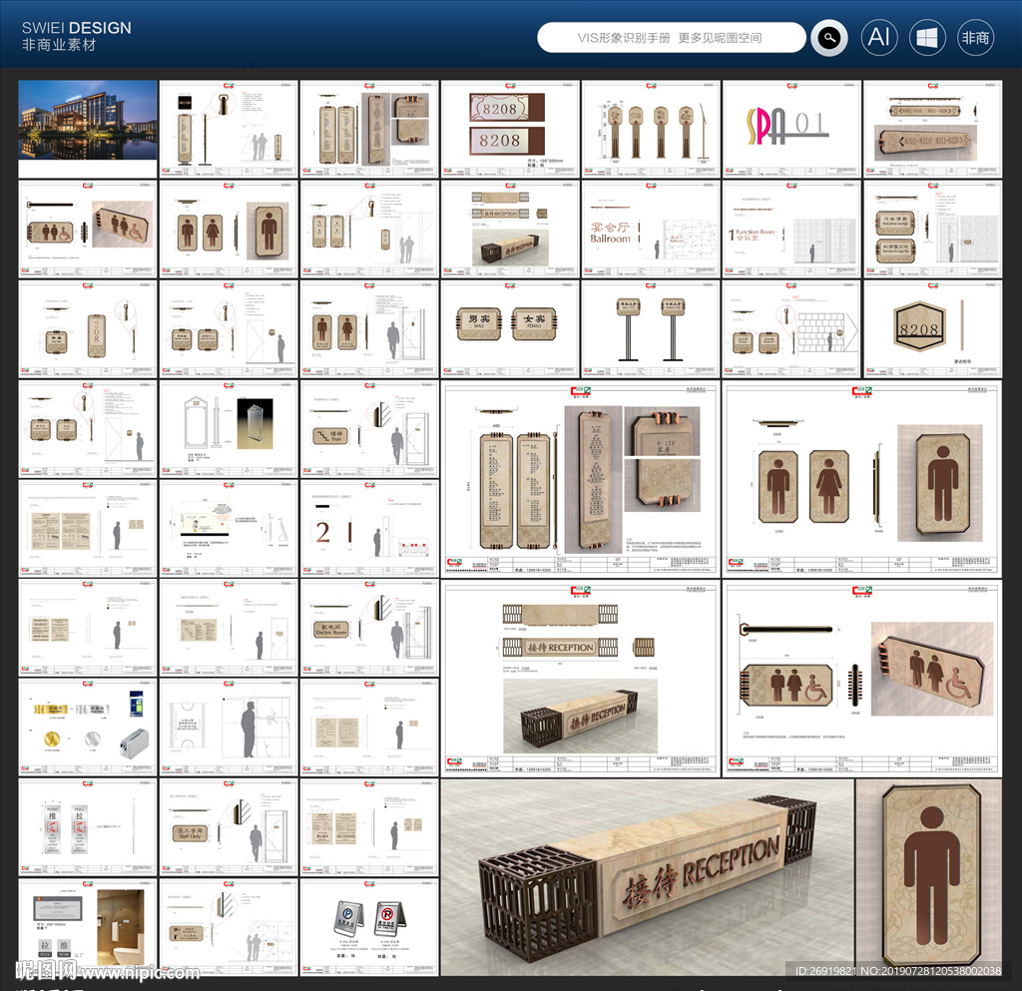Open the clear acrylic stand thumbnail

[x=229, y=429]
